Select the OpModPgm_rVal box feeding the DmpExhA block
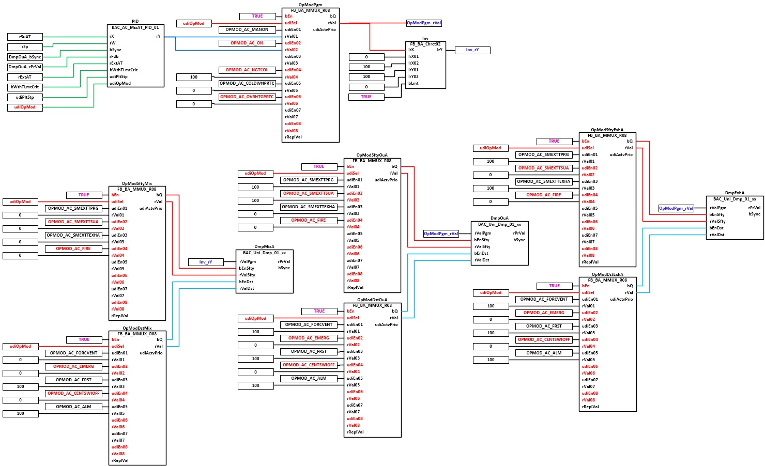 coord(676,208)
